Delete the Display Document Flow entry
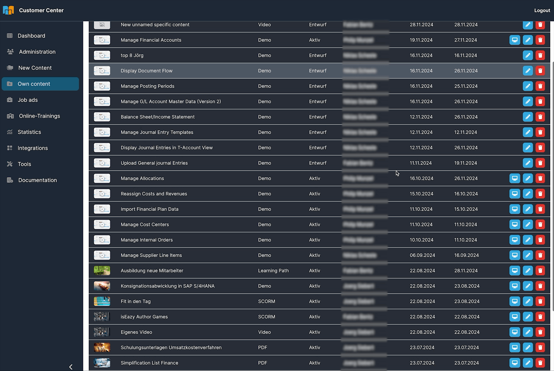 pos(540,71)
